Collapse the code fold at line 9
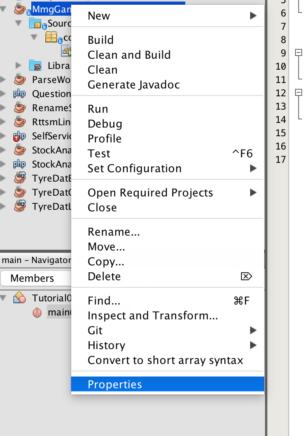 coord(299,52)
